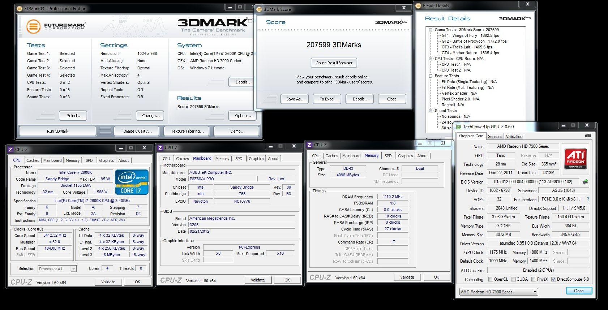Uncheck the DirectCompute 5.0 checkbox
The height and width of the screenshot is (310, 608).
553,279
